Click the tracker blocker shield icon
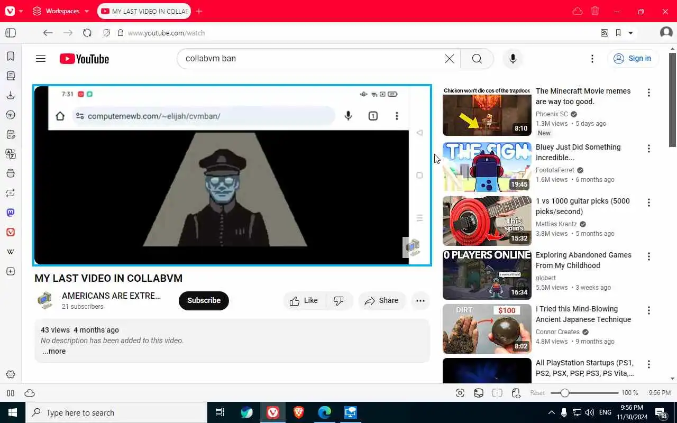677x423 pixels. 107,33
